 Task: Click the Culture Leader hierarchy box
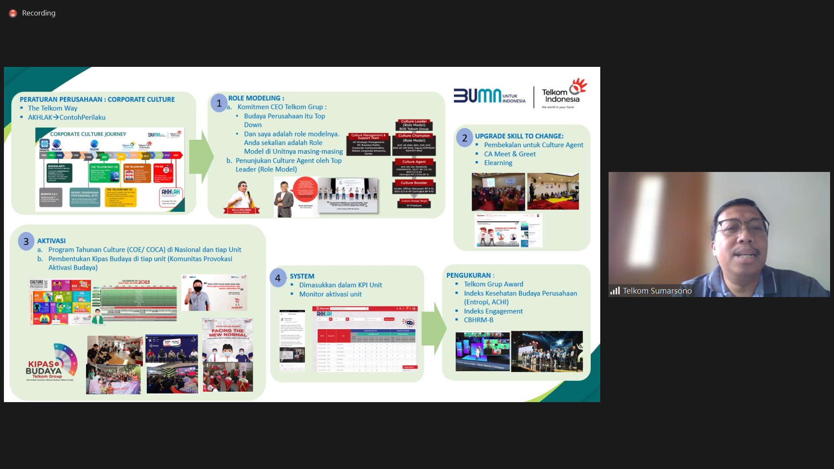click(x=414, y=125)
